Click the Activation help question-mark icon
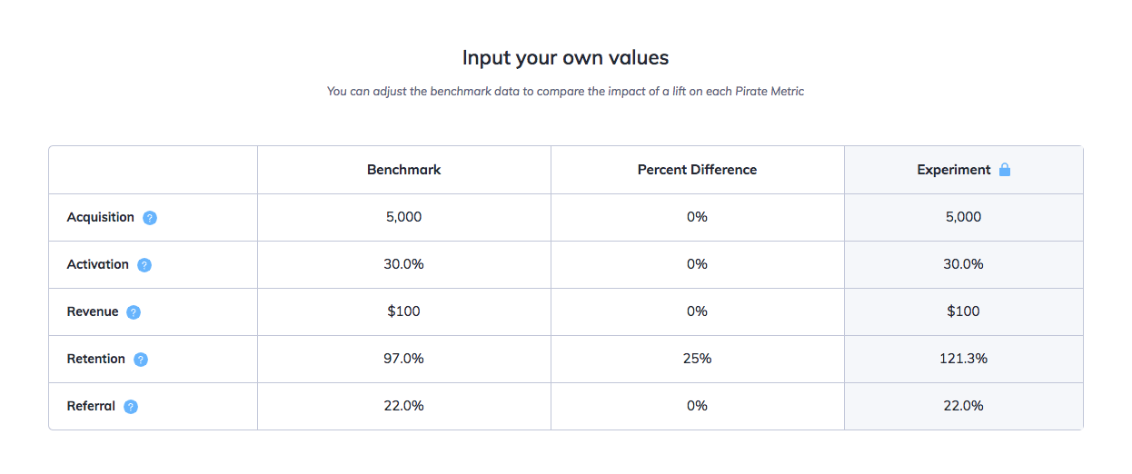The height and width of the screenshot is (474, 1132). tap(144, 265)
